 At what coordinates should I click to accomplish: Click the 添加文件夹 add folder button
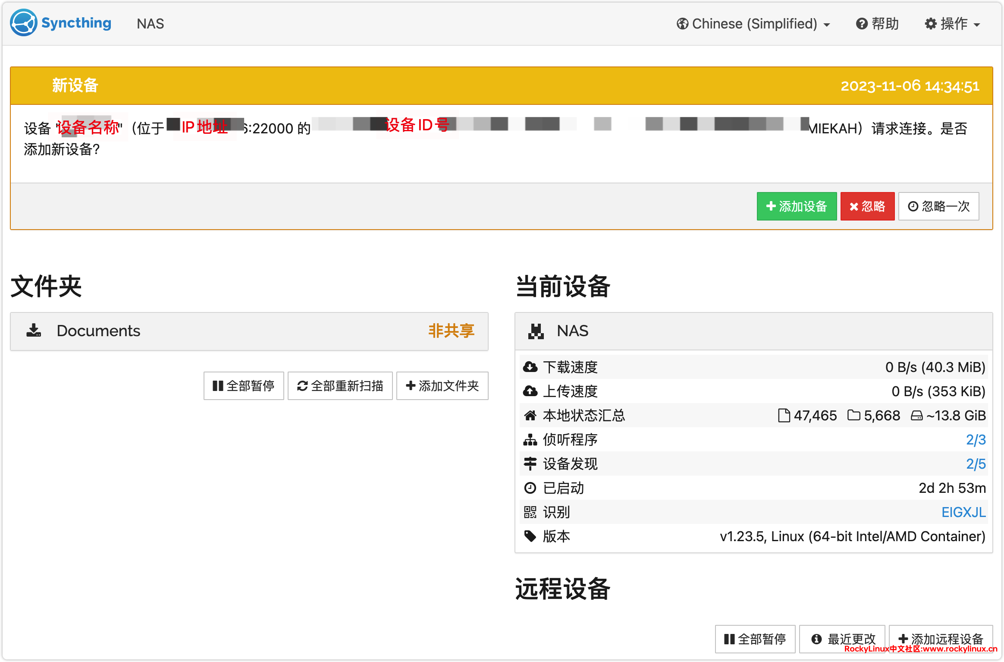click(442, 386)
